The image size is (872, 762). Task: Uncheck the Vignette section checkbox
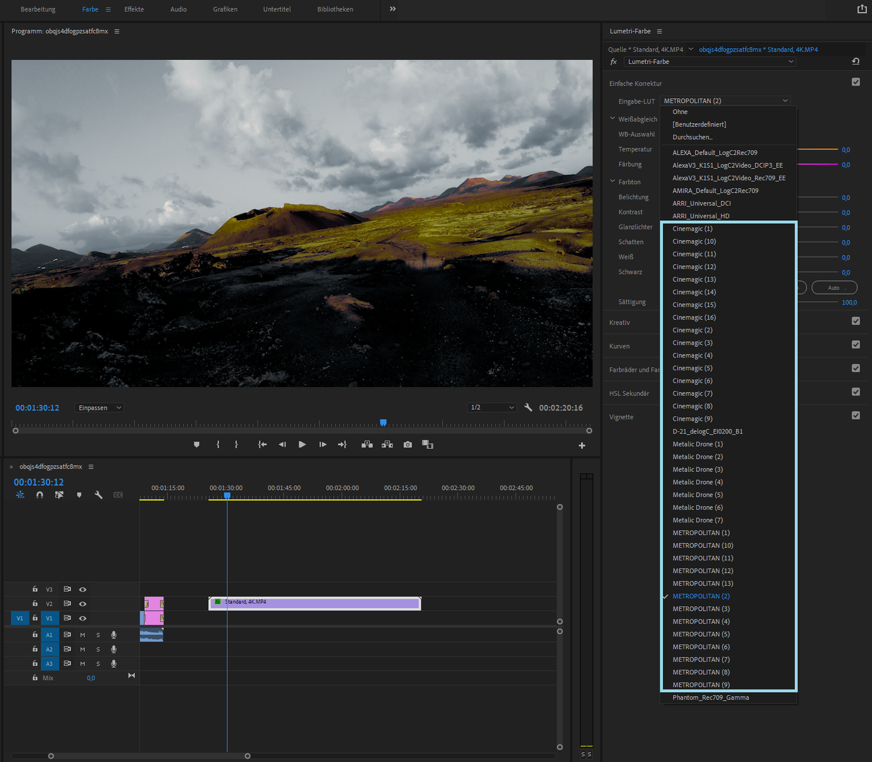(855, 415)
